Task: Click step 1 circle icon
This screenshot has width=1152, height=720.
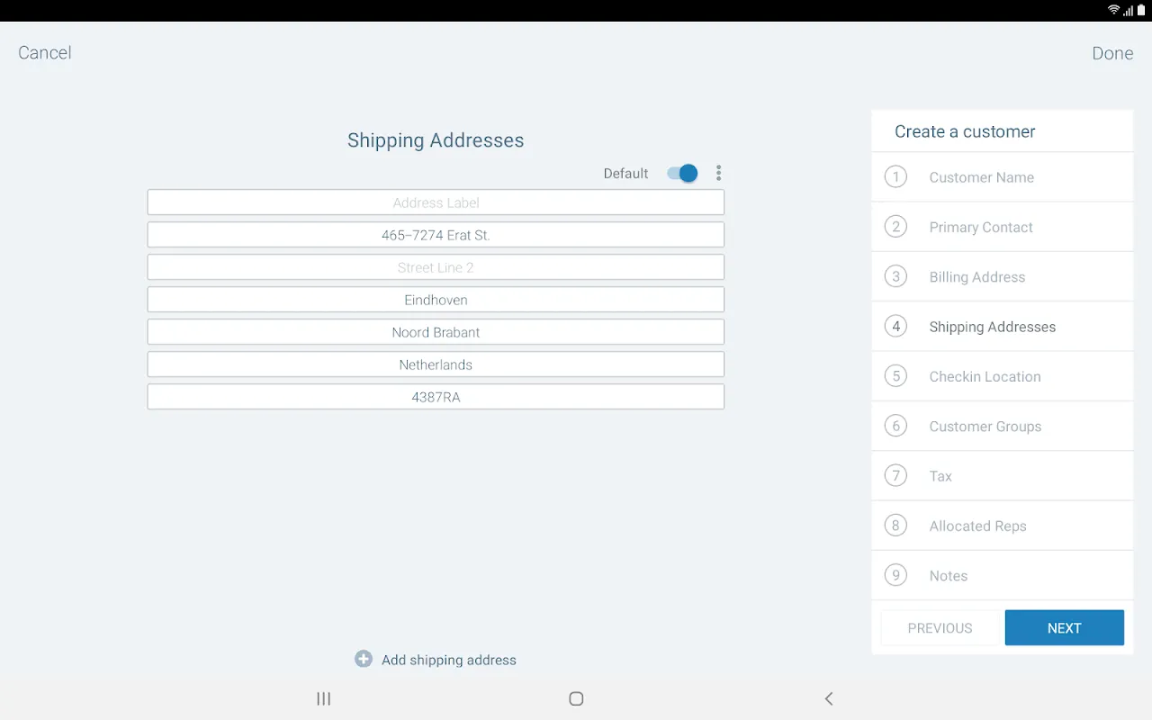Action: pyautogui.click(x=895, y=176)
